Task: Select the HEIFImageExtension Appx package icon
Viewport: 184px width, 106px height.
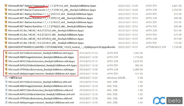Action: [x=6, y=57]
